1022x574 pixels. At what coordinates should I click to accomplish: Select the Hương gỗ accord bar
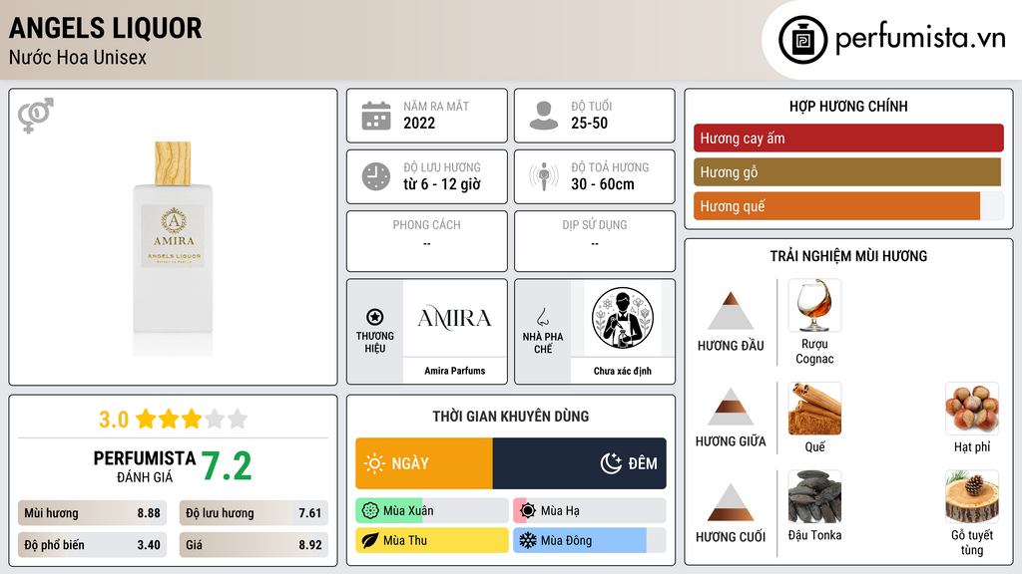coord(848,171)
